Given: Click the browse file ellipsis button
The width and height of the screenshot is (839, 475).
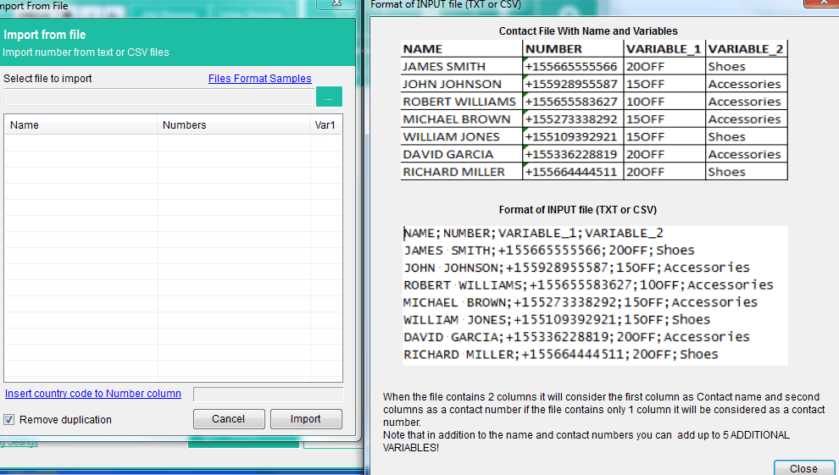Looking at the screenshot, I should [329, 97].
